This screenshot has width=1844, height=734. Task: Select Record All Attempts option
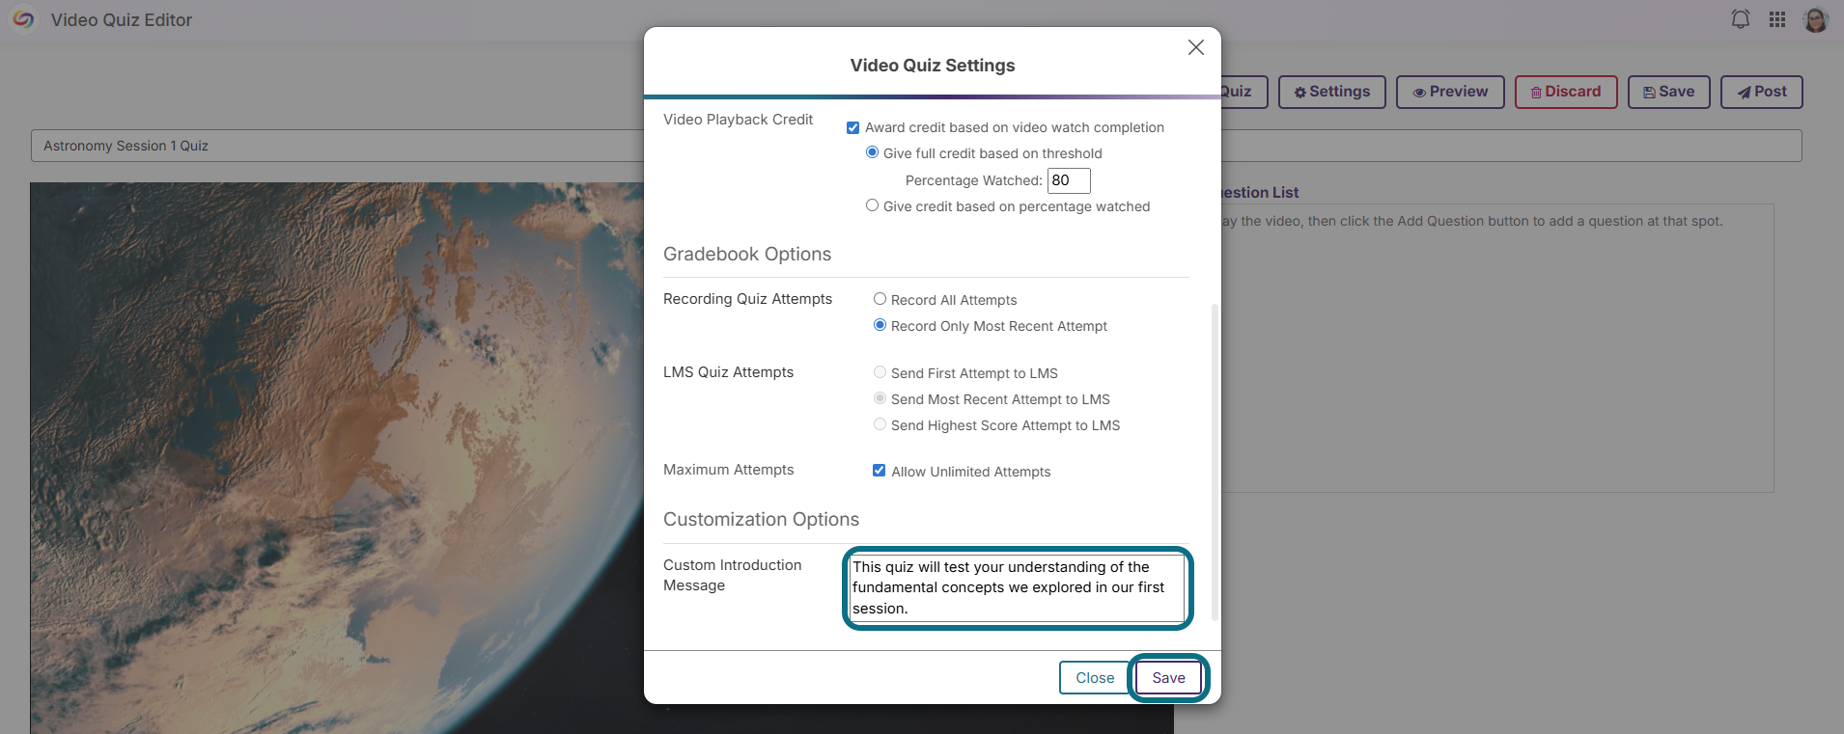click(880, 299)
